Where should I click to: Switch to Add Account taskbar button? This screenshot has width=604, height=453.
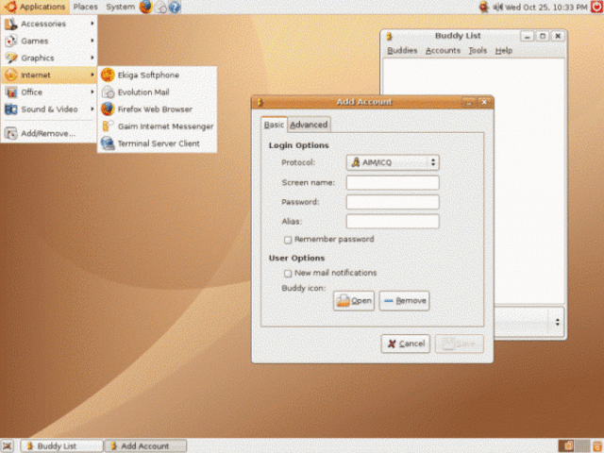145,446
